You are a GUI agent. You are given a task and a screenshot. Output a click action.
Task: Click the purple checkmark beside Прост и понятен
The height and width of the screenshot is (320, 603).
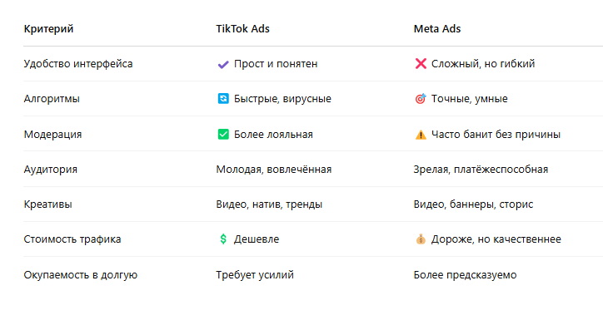(223, 64)
